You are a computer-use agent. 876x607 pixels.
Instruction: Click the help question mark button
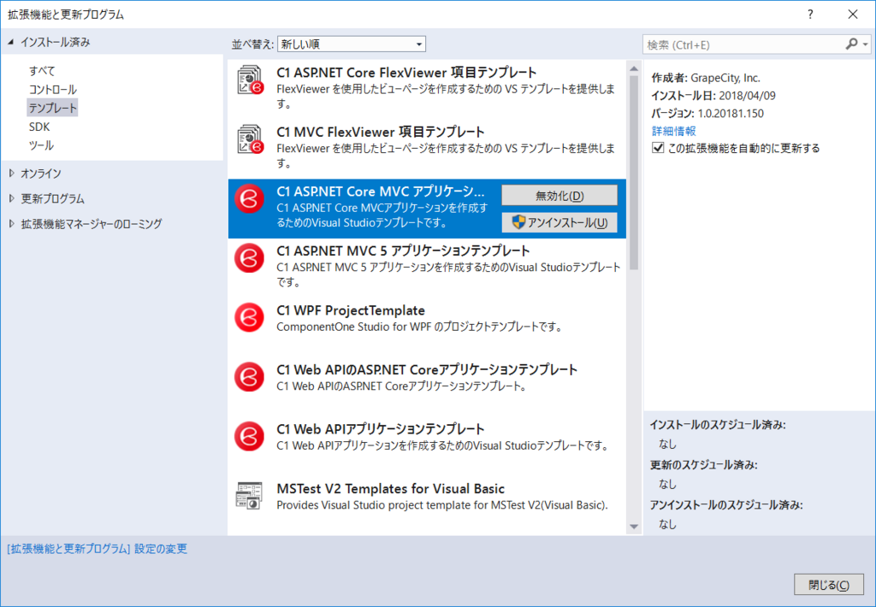810,15
